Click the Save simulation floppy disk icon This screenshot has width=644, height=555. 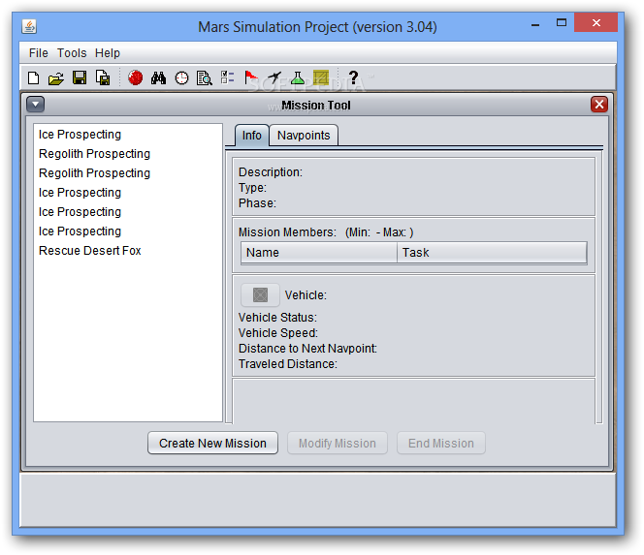pyautogui.click(x=80, y=77)
